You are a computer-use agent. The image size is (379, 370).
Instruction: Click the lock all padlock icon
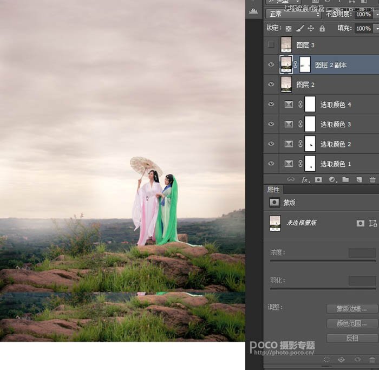(x=322, y=29)
